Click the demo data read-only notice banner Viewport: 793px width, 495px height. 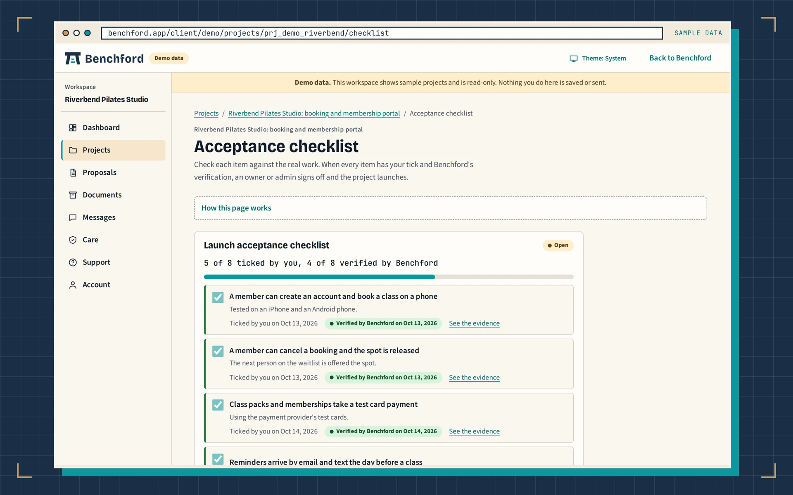(450, 83)
